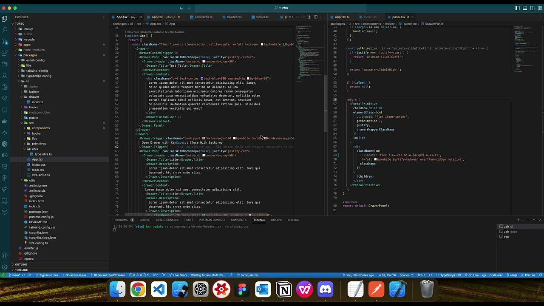544x306 pixels.
Task: Maximize the terminal panel with the chevron
Action: 534,220
